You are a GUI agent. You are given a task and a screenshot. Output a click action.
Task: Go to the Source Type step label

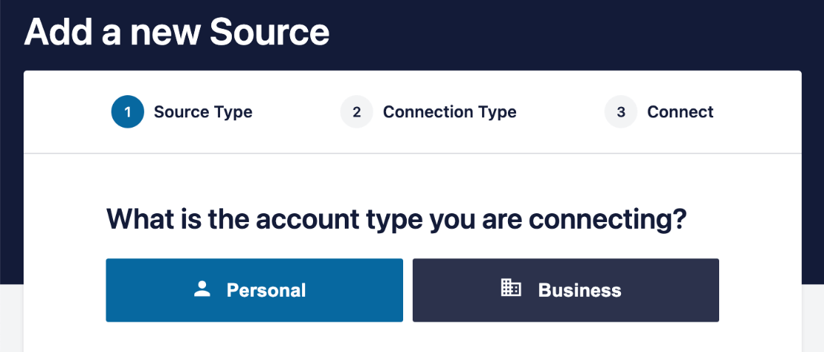[203, 112]
